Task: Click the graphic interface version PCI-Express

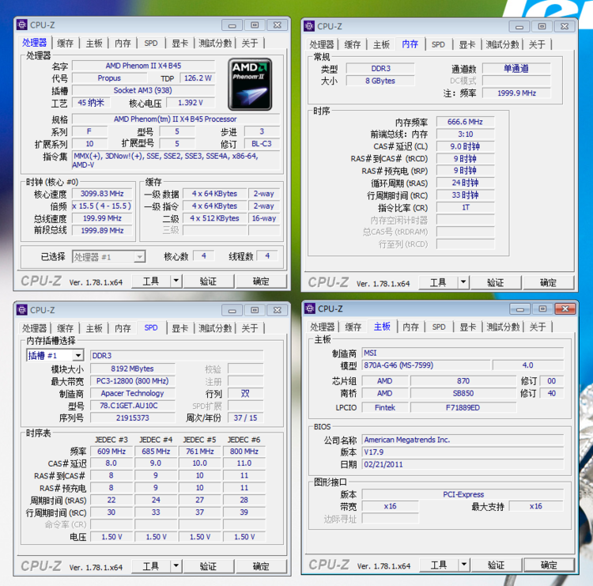Action: pos(463,494)
